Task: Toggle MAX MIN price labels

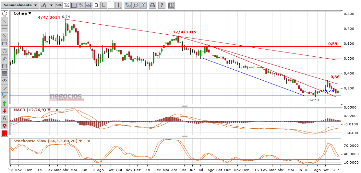Action: tap(66, 5)
